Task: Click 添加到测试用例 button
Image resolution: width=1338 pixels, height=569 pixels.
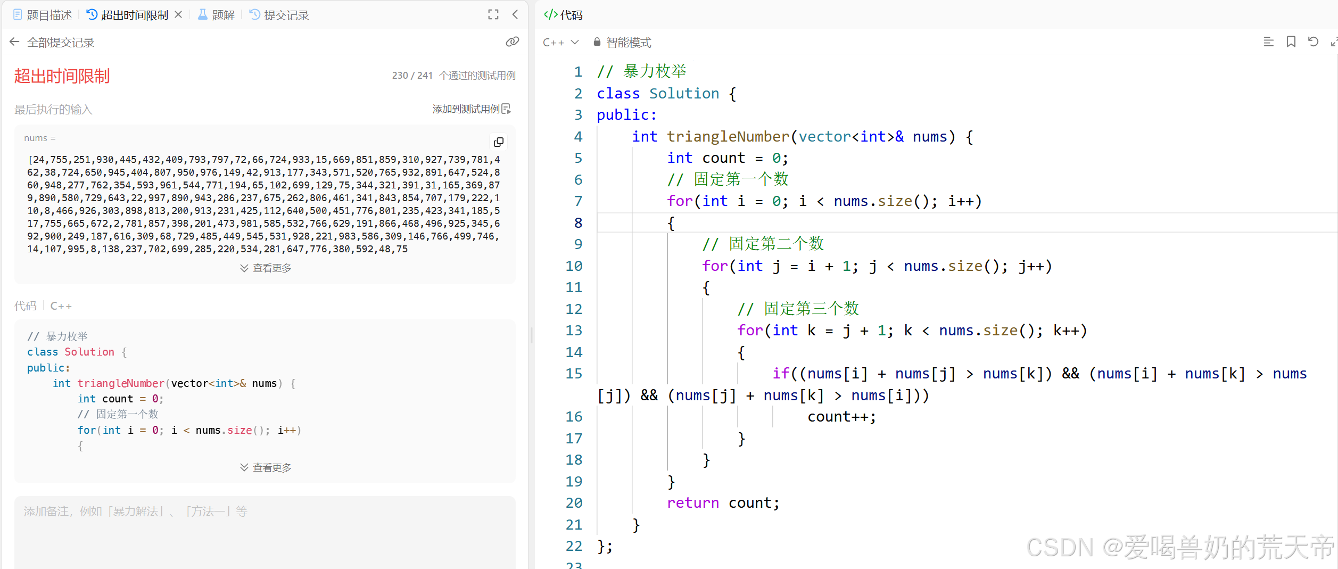Action: coord(472,109)
